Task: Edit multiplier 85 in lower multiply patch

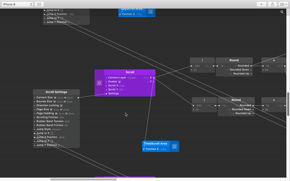Action: tap(266, 110)
